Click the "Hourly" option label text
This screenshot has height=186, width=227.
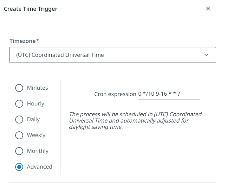(36, 104)
